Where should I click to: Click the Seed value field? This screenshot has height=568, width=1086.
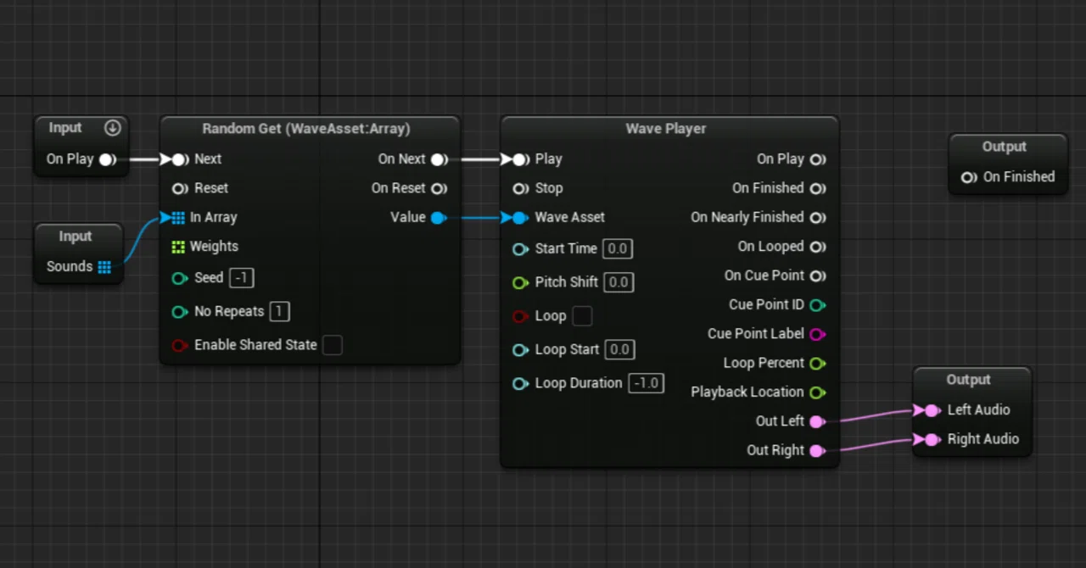[x=242, y=278]
